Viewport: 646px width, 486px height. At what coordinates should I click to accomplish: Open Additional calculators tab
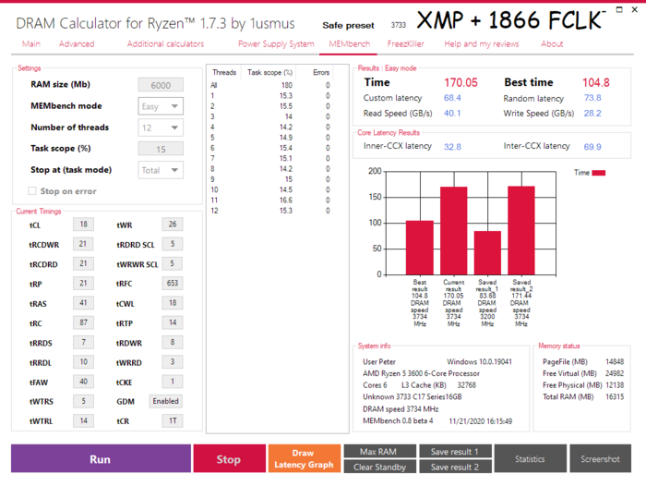pos(165,43)
